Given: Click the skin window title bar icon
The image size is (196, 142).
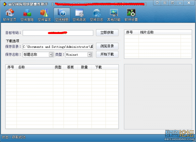Looking at the screenshot, I should 172,3.
